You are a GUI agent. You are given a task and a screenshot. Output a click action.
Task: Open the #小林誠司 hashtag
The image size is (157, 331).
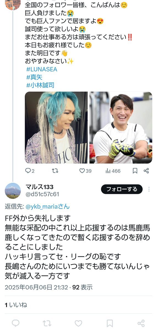click(x=40, y=85)
